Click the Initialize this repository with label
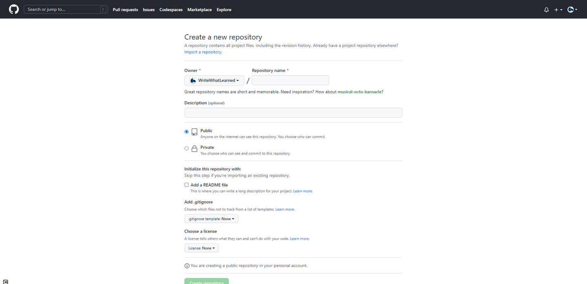This screenshot has height=284, width=587. [213, 169]
